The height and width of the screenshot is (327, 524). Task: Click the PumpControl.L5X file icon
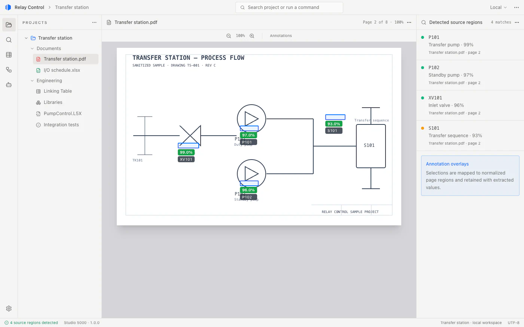38,114
